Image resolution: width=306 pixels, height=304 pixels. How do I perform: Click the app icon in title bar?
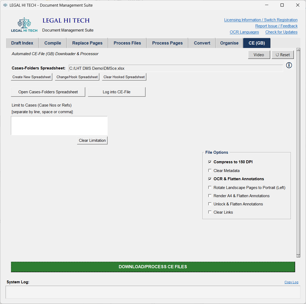click(x=5, y=5)
